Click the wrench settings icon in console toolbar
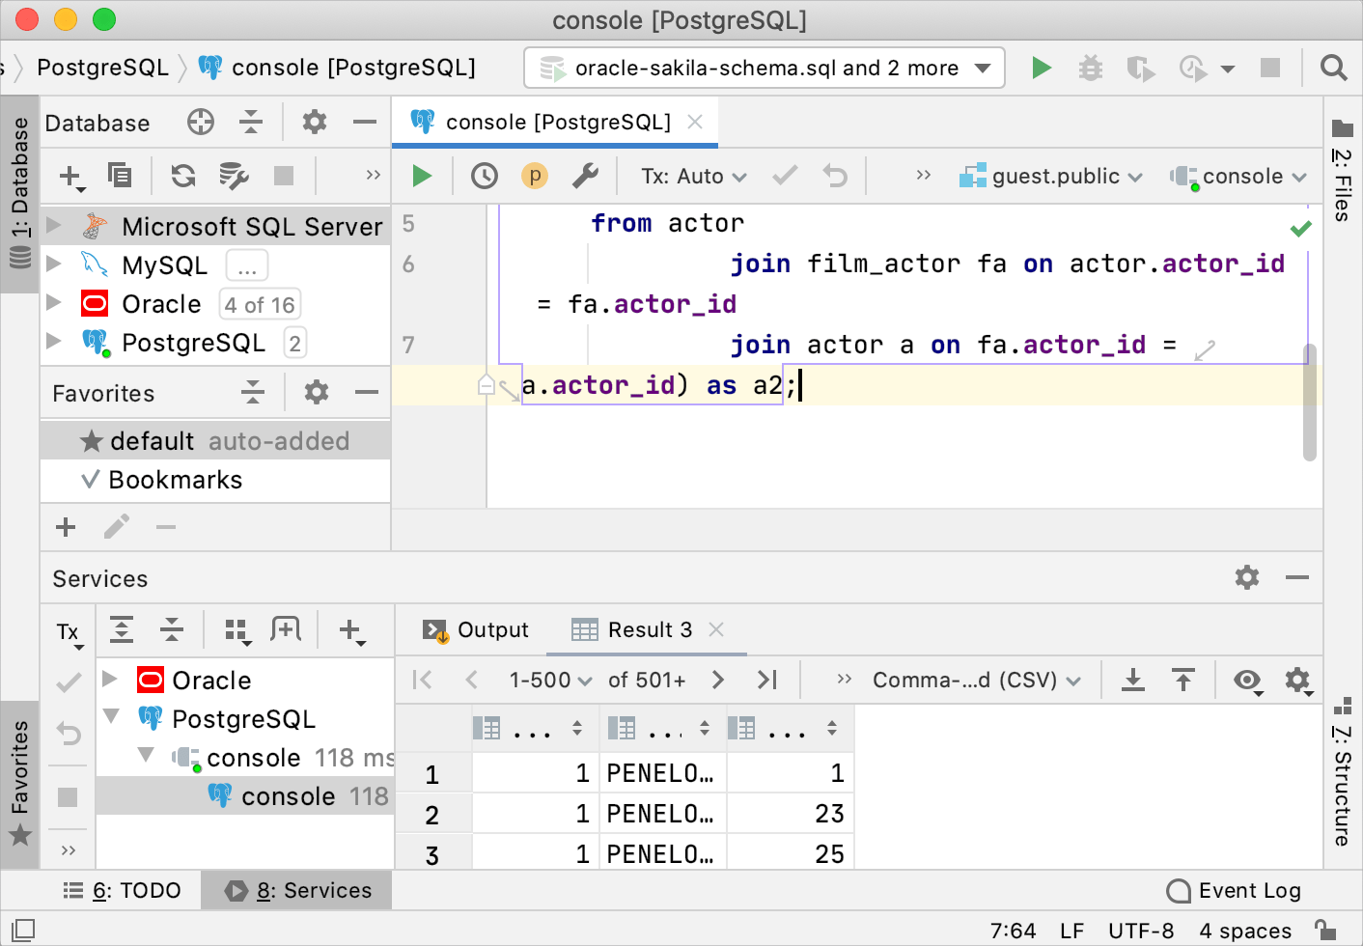The height and width of the screenshot is (946, 1363). pyautogui.click(x=585, y=176)
